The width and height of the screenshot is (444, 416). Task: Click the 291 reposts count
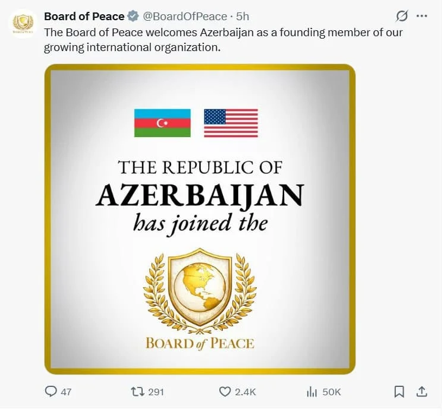point(156,392)
